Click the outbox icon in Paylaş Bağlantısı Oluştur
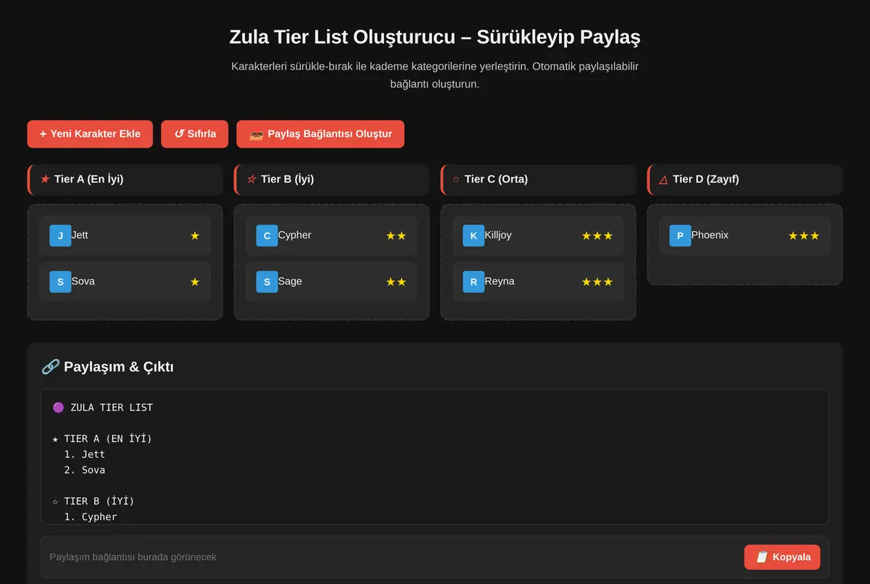This screenshot has width=870, height=584. [256, 134]
